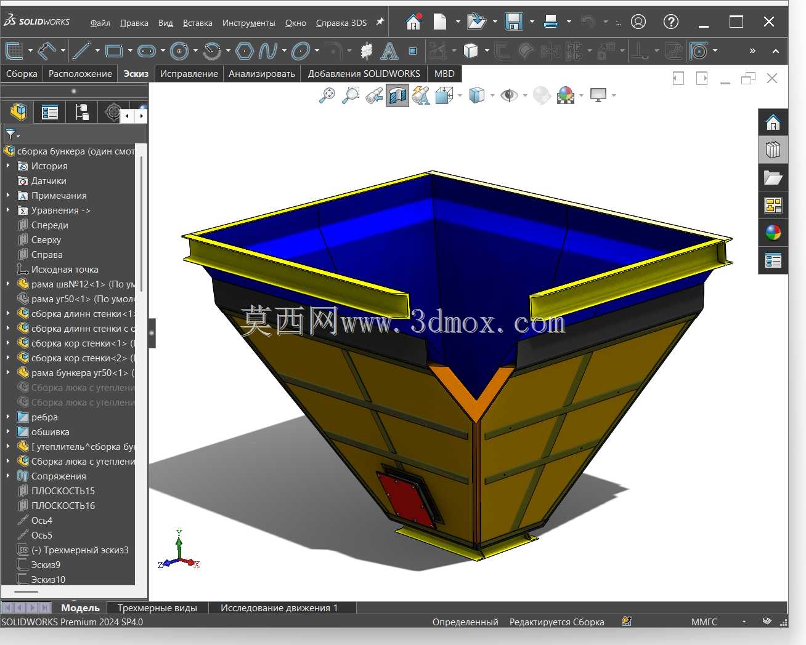Open the ConfigurationManager tab
Screen dimensions: 806x645
pos(81,112)
